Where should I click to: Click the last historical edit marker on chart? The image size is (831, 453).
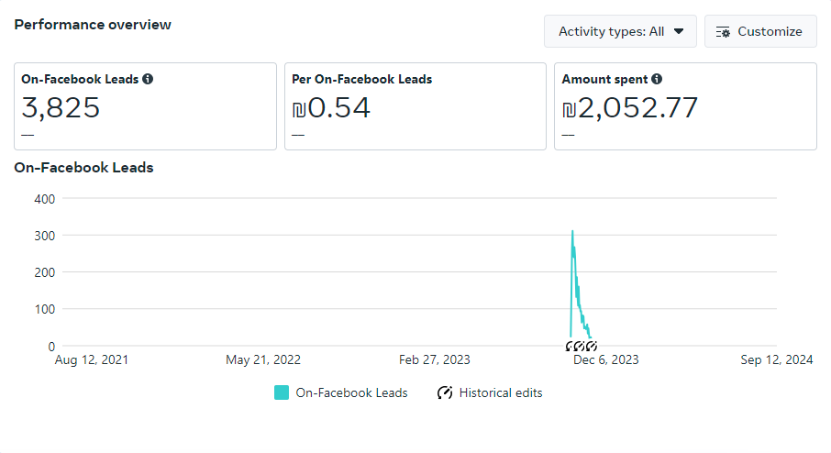pyautogui.click(x=592, y=347)
